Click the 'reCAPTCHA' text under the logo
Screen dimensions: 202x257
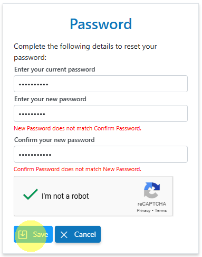[152, 204]
